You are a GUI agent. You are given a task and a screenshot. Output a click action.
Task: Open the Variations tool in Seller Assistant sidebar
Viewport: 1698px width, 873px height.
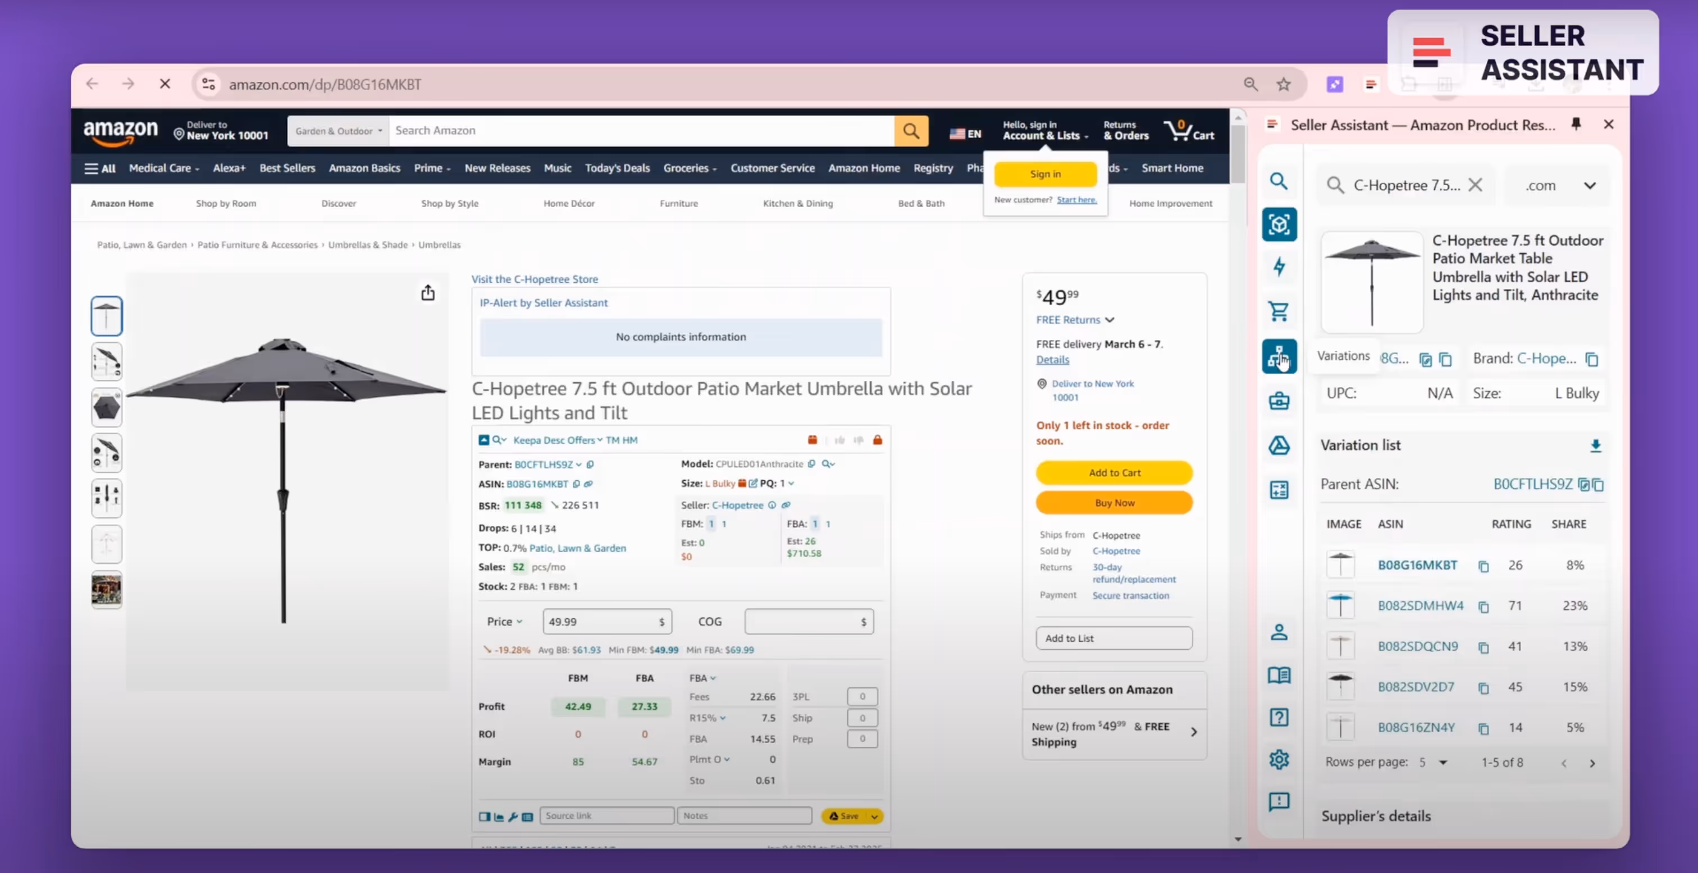pyautogui.click(x=1279, y=356)
